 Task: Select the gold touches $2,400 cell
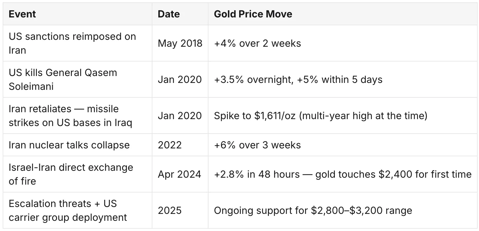coord(342,174)
